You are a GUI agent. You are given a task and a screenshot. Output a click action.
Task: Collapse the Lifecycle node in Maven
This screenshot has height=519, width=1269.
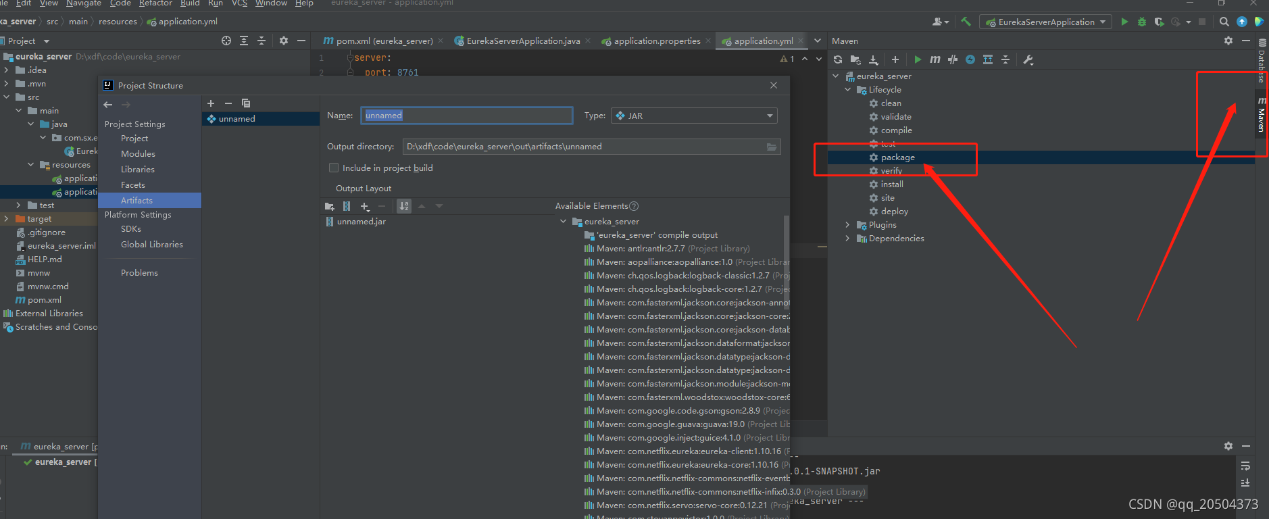[847, 90]
